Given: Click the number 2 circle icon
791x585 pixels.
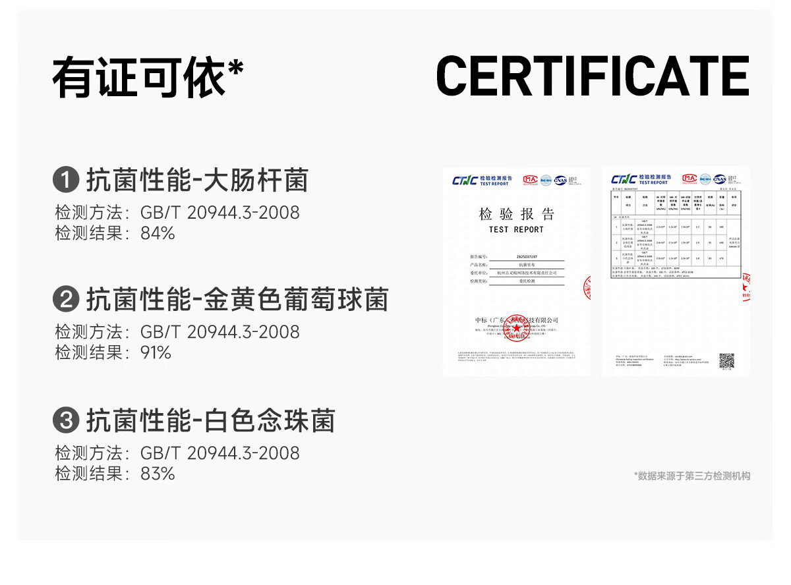Looking at the screenshot, I should 66,300.
